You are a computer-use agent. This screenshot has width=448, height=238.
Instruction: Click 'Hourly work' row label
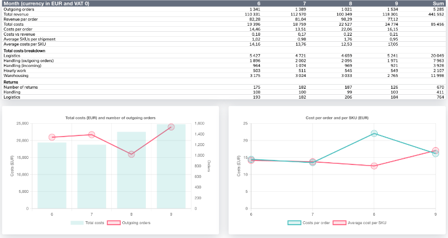coord(15,70)
